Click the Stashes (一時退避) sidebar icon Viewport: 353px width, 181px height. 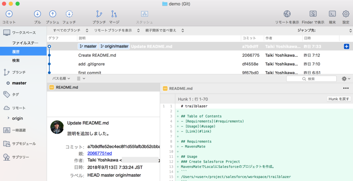click(7, 130)
